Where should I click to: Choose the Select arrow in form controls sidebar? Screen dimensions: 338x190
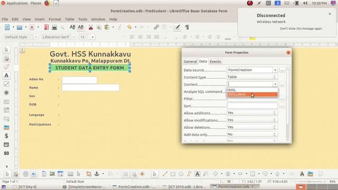point(6,50)
